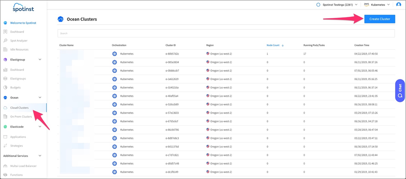
Task: Open On Prem Clusters
Action: (x=21, y=116)
